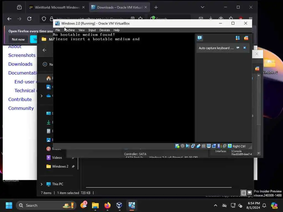The height and width of the screenshot is (212, 283).
Task: Open the View menu in VirtualBox
Action: click(82, 30)
